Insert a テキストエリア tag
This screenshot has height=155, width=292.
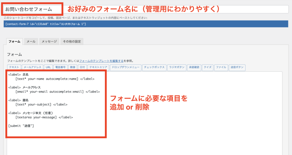98,67
